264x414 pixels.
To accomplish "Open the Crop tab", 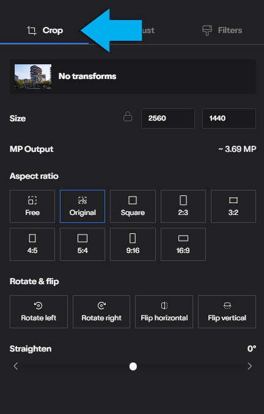I will (45, 31).
